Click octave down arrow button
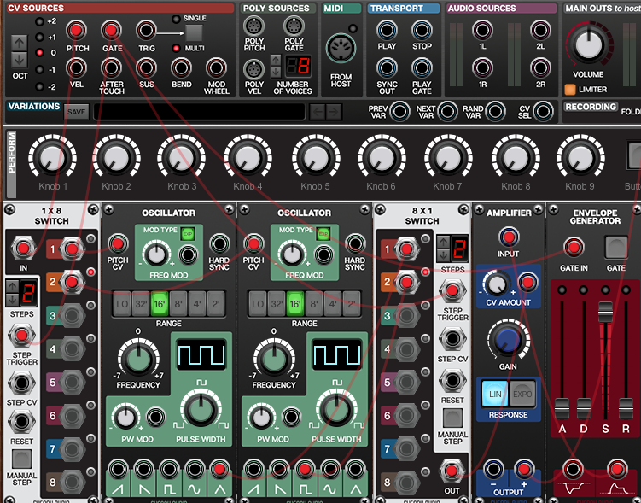Viewport: 641px width, 503px height. tap(20, 60)
